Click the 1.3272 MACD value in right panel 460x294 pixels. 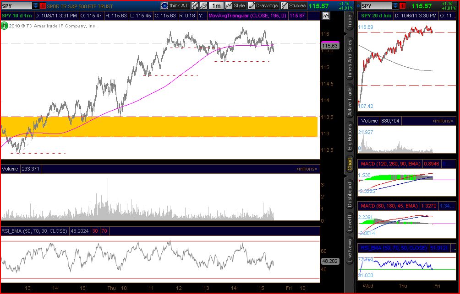point(429,206)
